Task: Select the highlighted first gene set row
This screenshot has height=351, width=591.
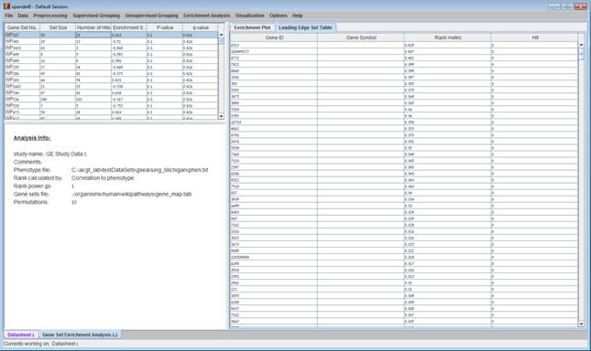Action: (111, 35)
